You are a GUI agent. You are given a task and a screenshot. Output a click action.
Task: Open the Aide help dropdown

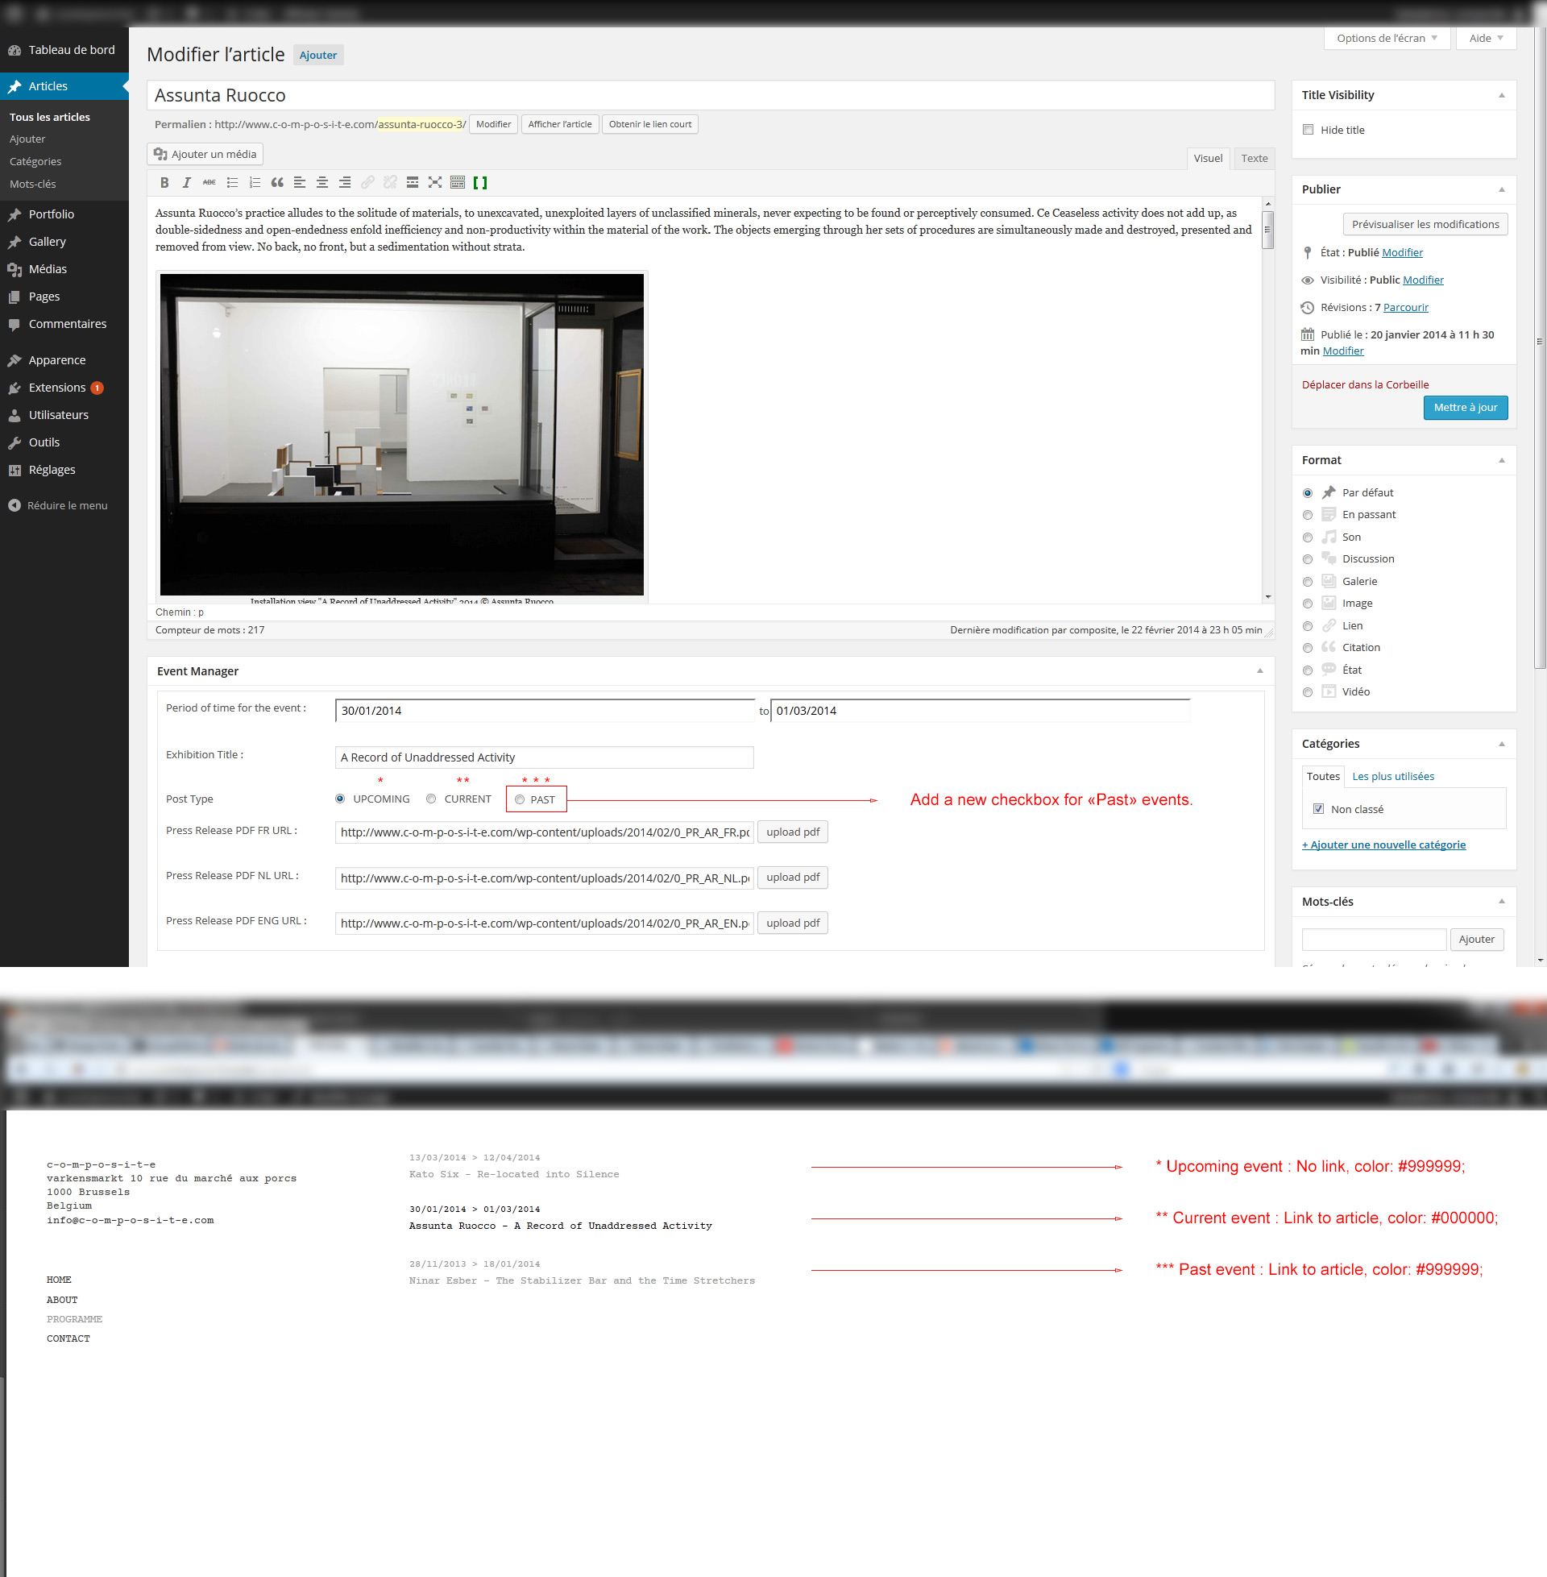1486,38
